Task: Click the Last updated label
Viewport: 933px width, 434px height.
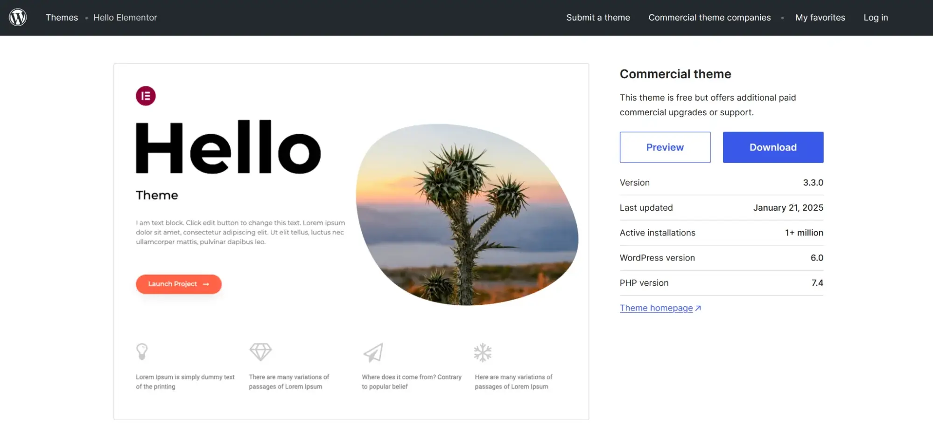Action: pyautogui.click(x=646, y=208)
